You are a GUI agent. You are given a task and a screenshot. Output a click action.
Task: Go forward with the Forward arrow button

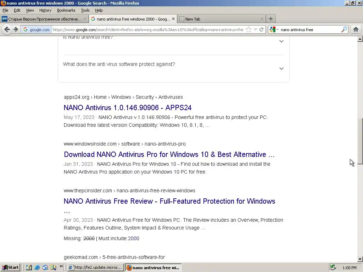click(x=16, y=30)
